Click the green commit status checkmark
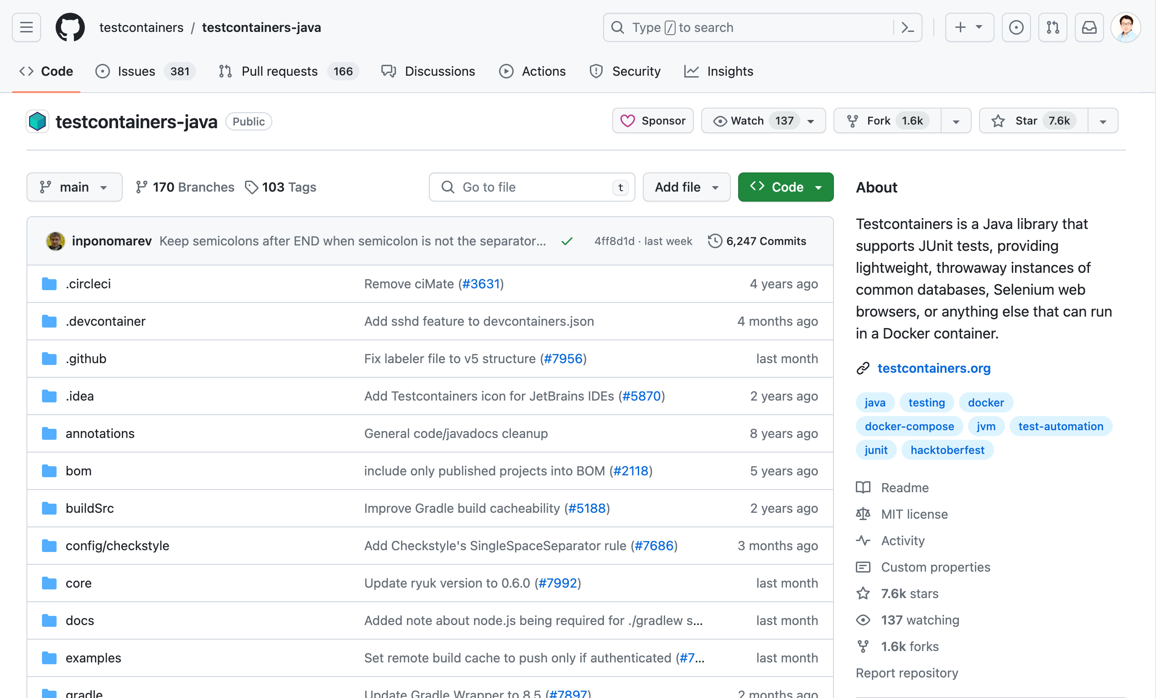Screen dimensions: 1156x698 click(567, 241)
